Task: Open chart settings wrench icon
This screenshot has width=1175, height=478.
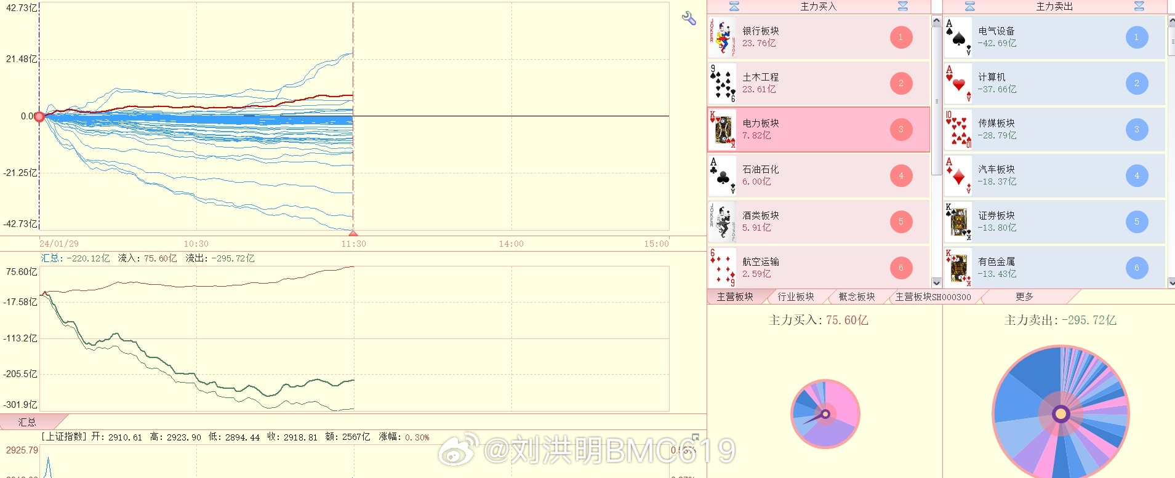Action: click(x=689, y=18)
